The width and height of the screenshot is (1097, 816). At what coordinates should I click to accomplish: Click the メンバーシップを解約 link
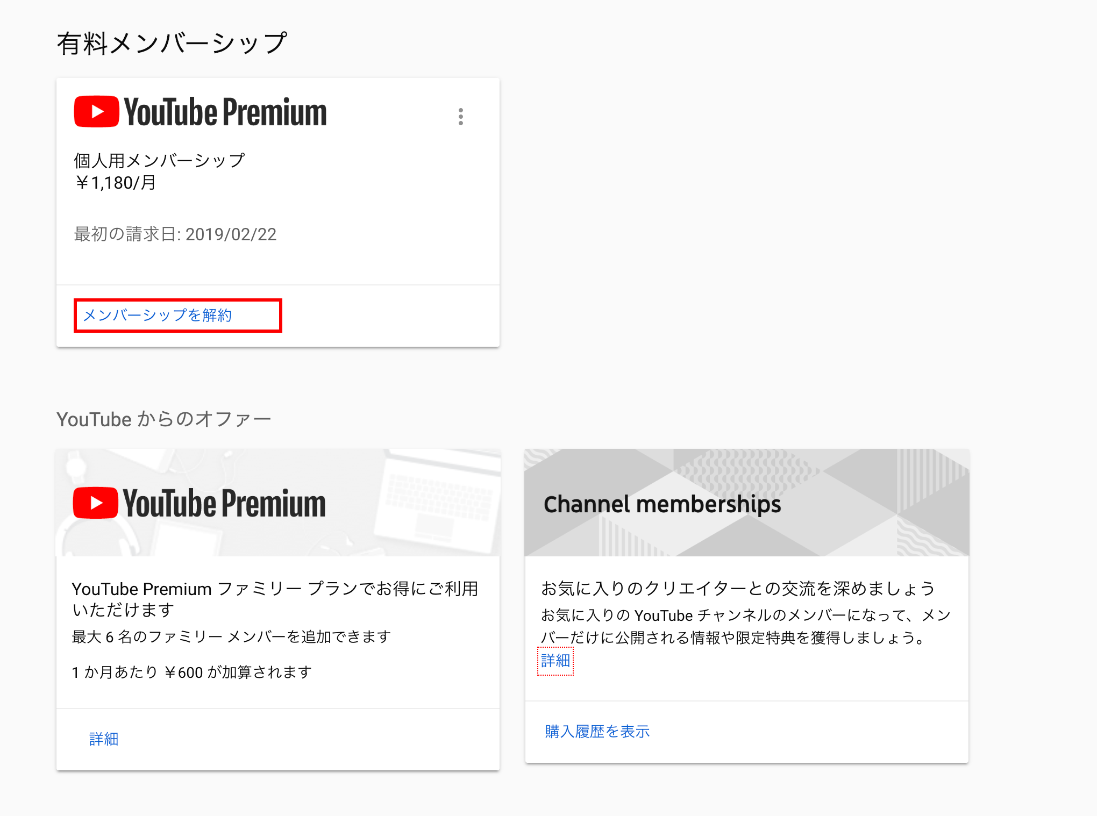pyautogui.click(x=158, y=315)
